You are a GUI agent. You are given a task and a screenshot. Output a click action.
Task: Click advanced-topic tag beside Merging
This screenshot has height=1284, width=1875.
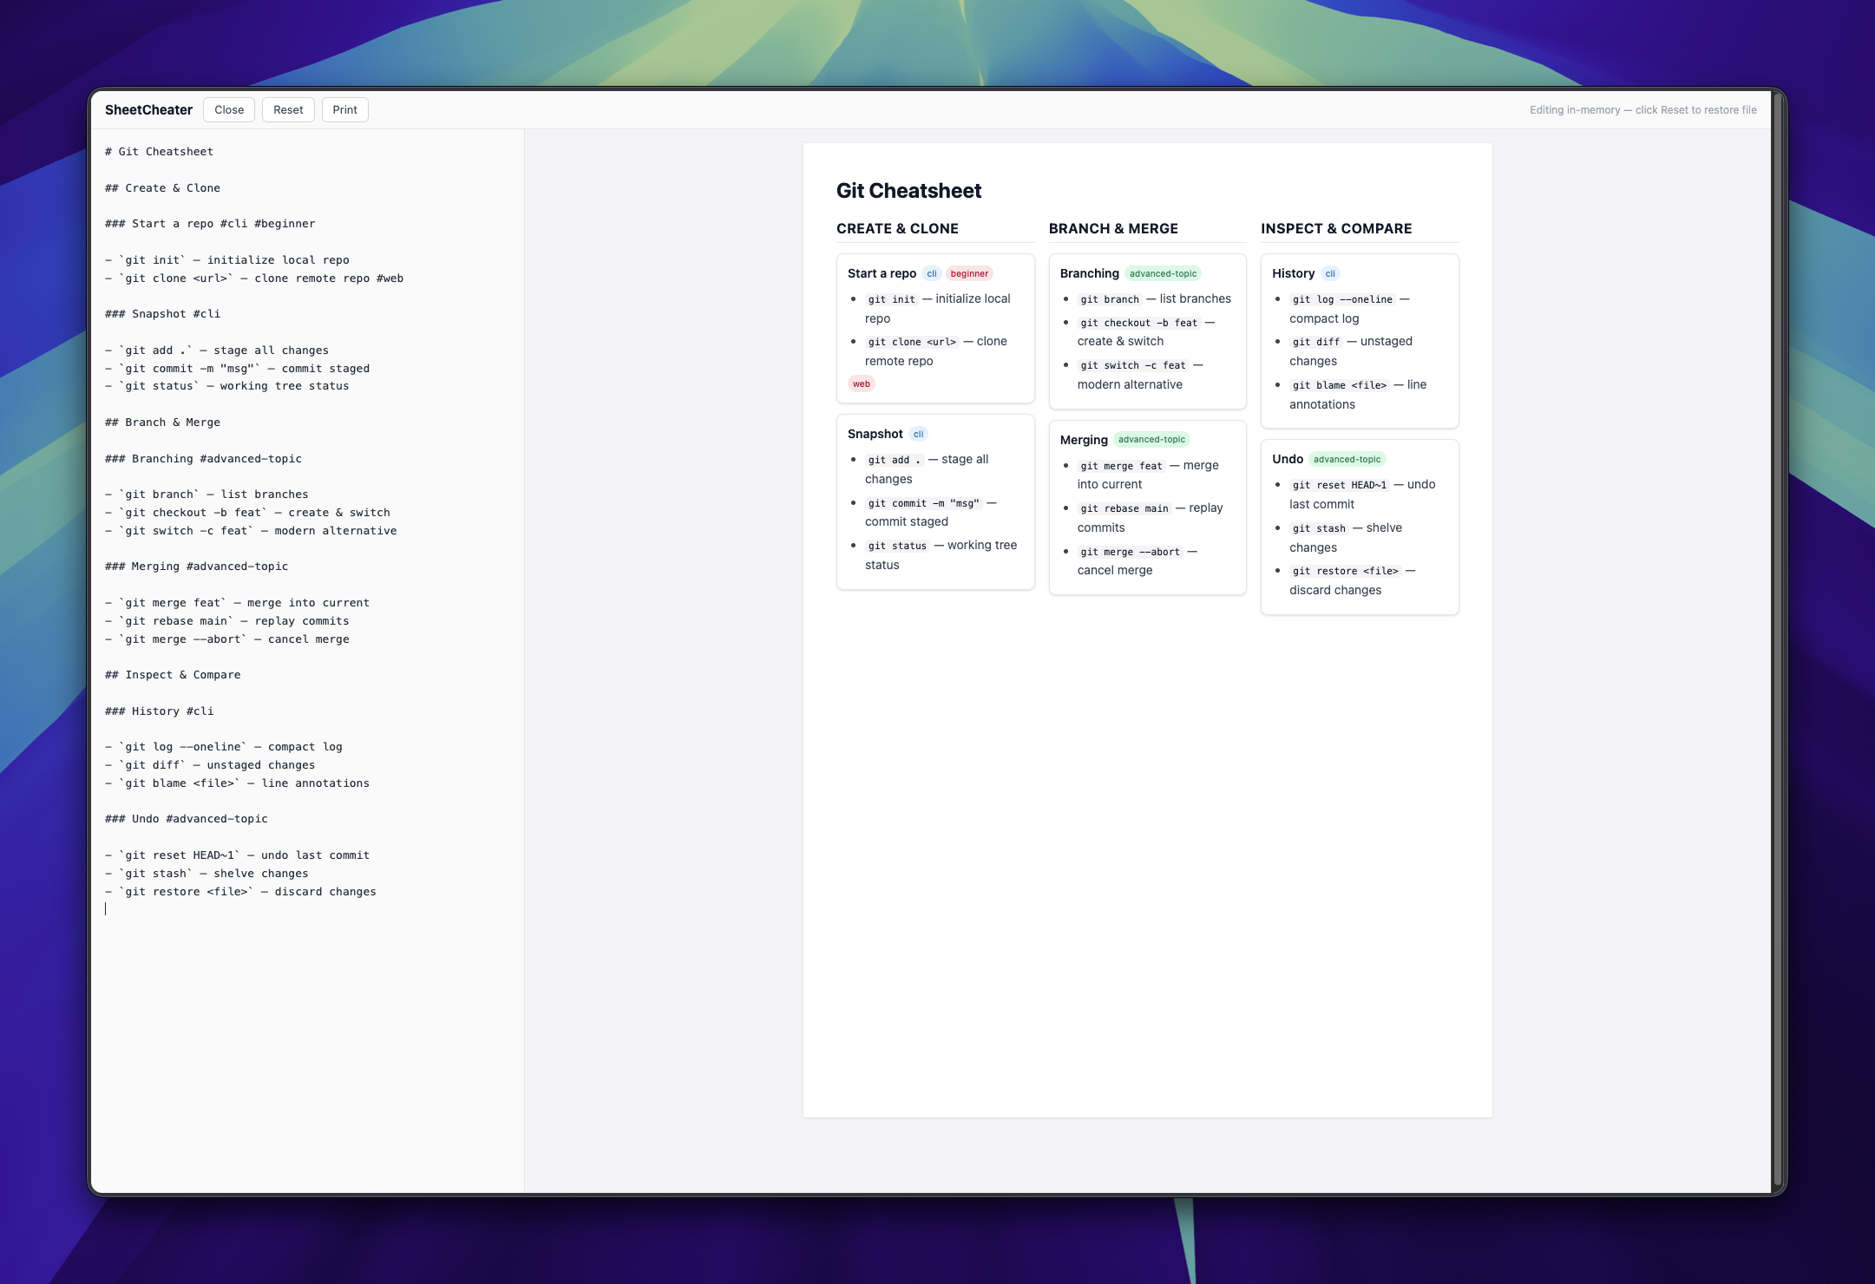point(1151,440)
